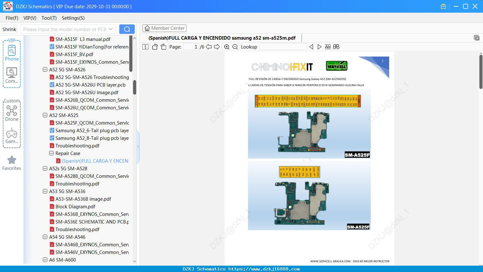Screen dimensions: 483x272
Task: Zoom in on the PDF
Action: pyautogui.click(x=227, y=47)
